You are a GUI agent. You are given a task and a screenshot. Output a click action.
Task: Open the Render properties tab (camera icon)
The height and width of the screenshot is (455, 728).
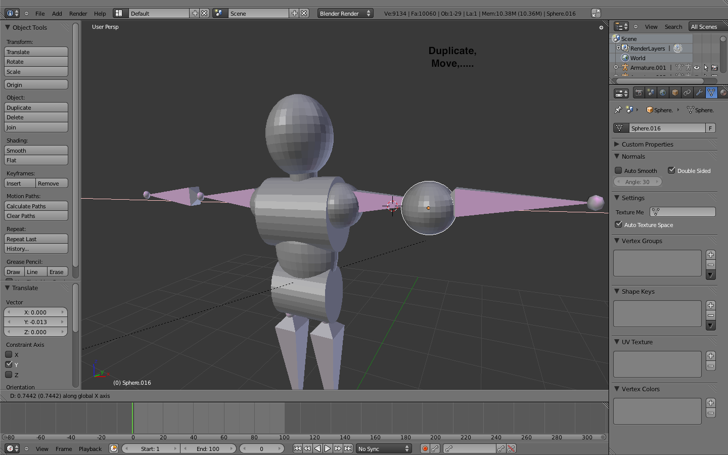(639, 93)
